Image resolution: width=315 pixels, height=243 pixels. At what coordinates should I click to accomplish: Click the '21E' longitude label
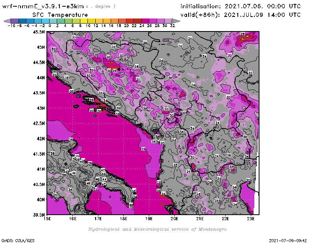[200, 219]
